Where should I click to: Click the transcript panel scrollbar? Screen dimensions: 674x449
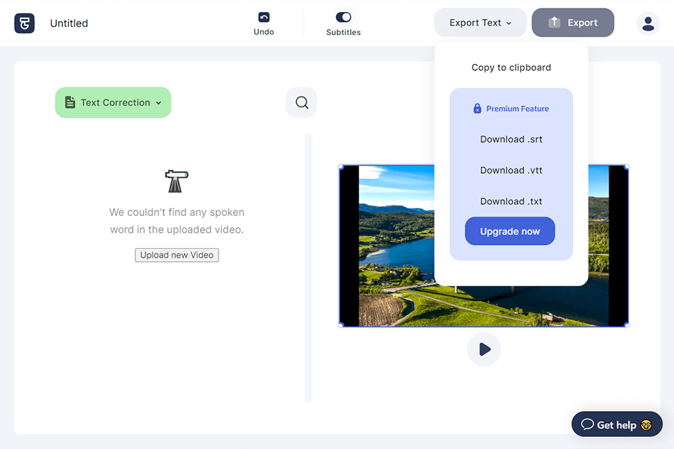309,268
